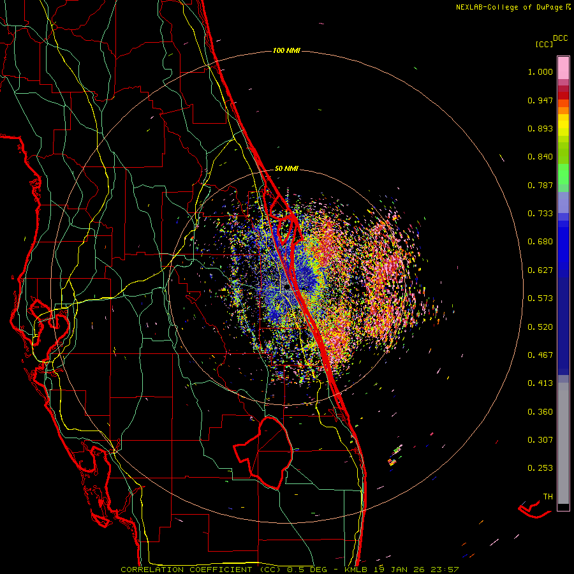Image resolution: width=574 pixels, height=574 pixels.
Task: Click the [CC] unit label above the color scale
Action: [x=544, y=44]
